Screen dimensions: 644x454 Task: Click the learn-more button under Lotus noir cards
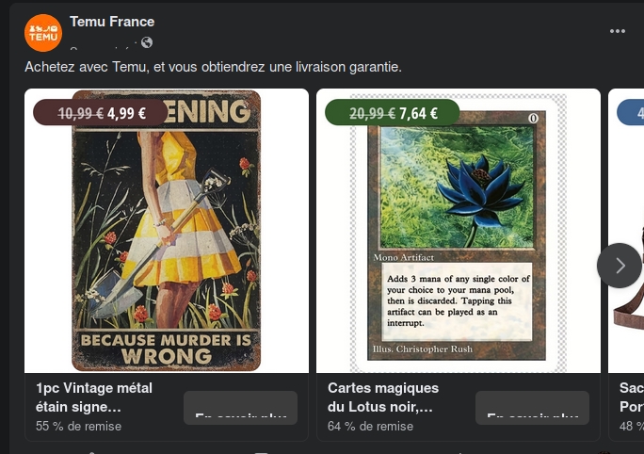tap(532, 408)
